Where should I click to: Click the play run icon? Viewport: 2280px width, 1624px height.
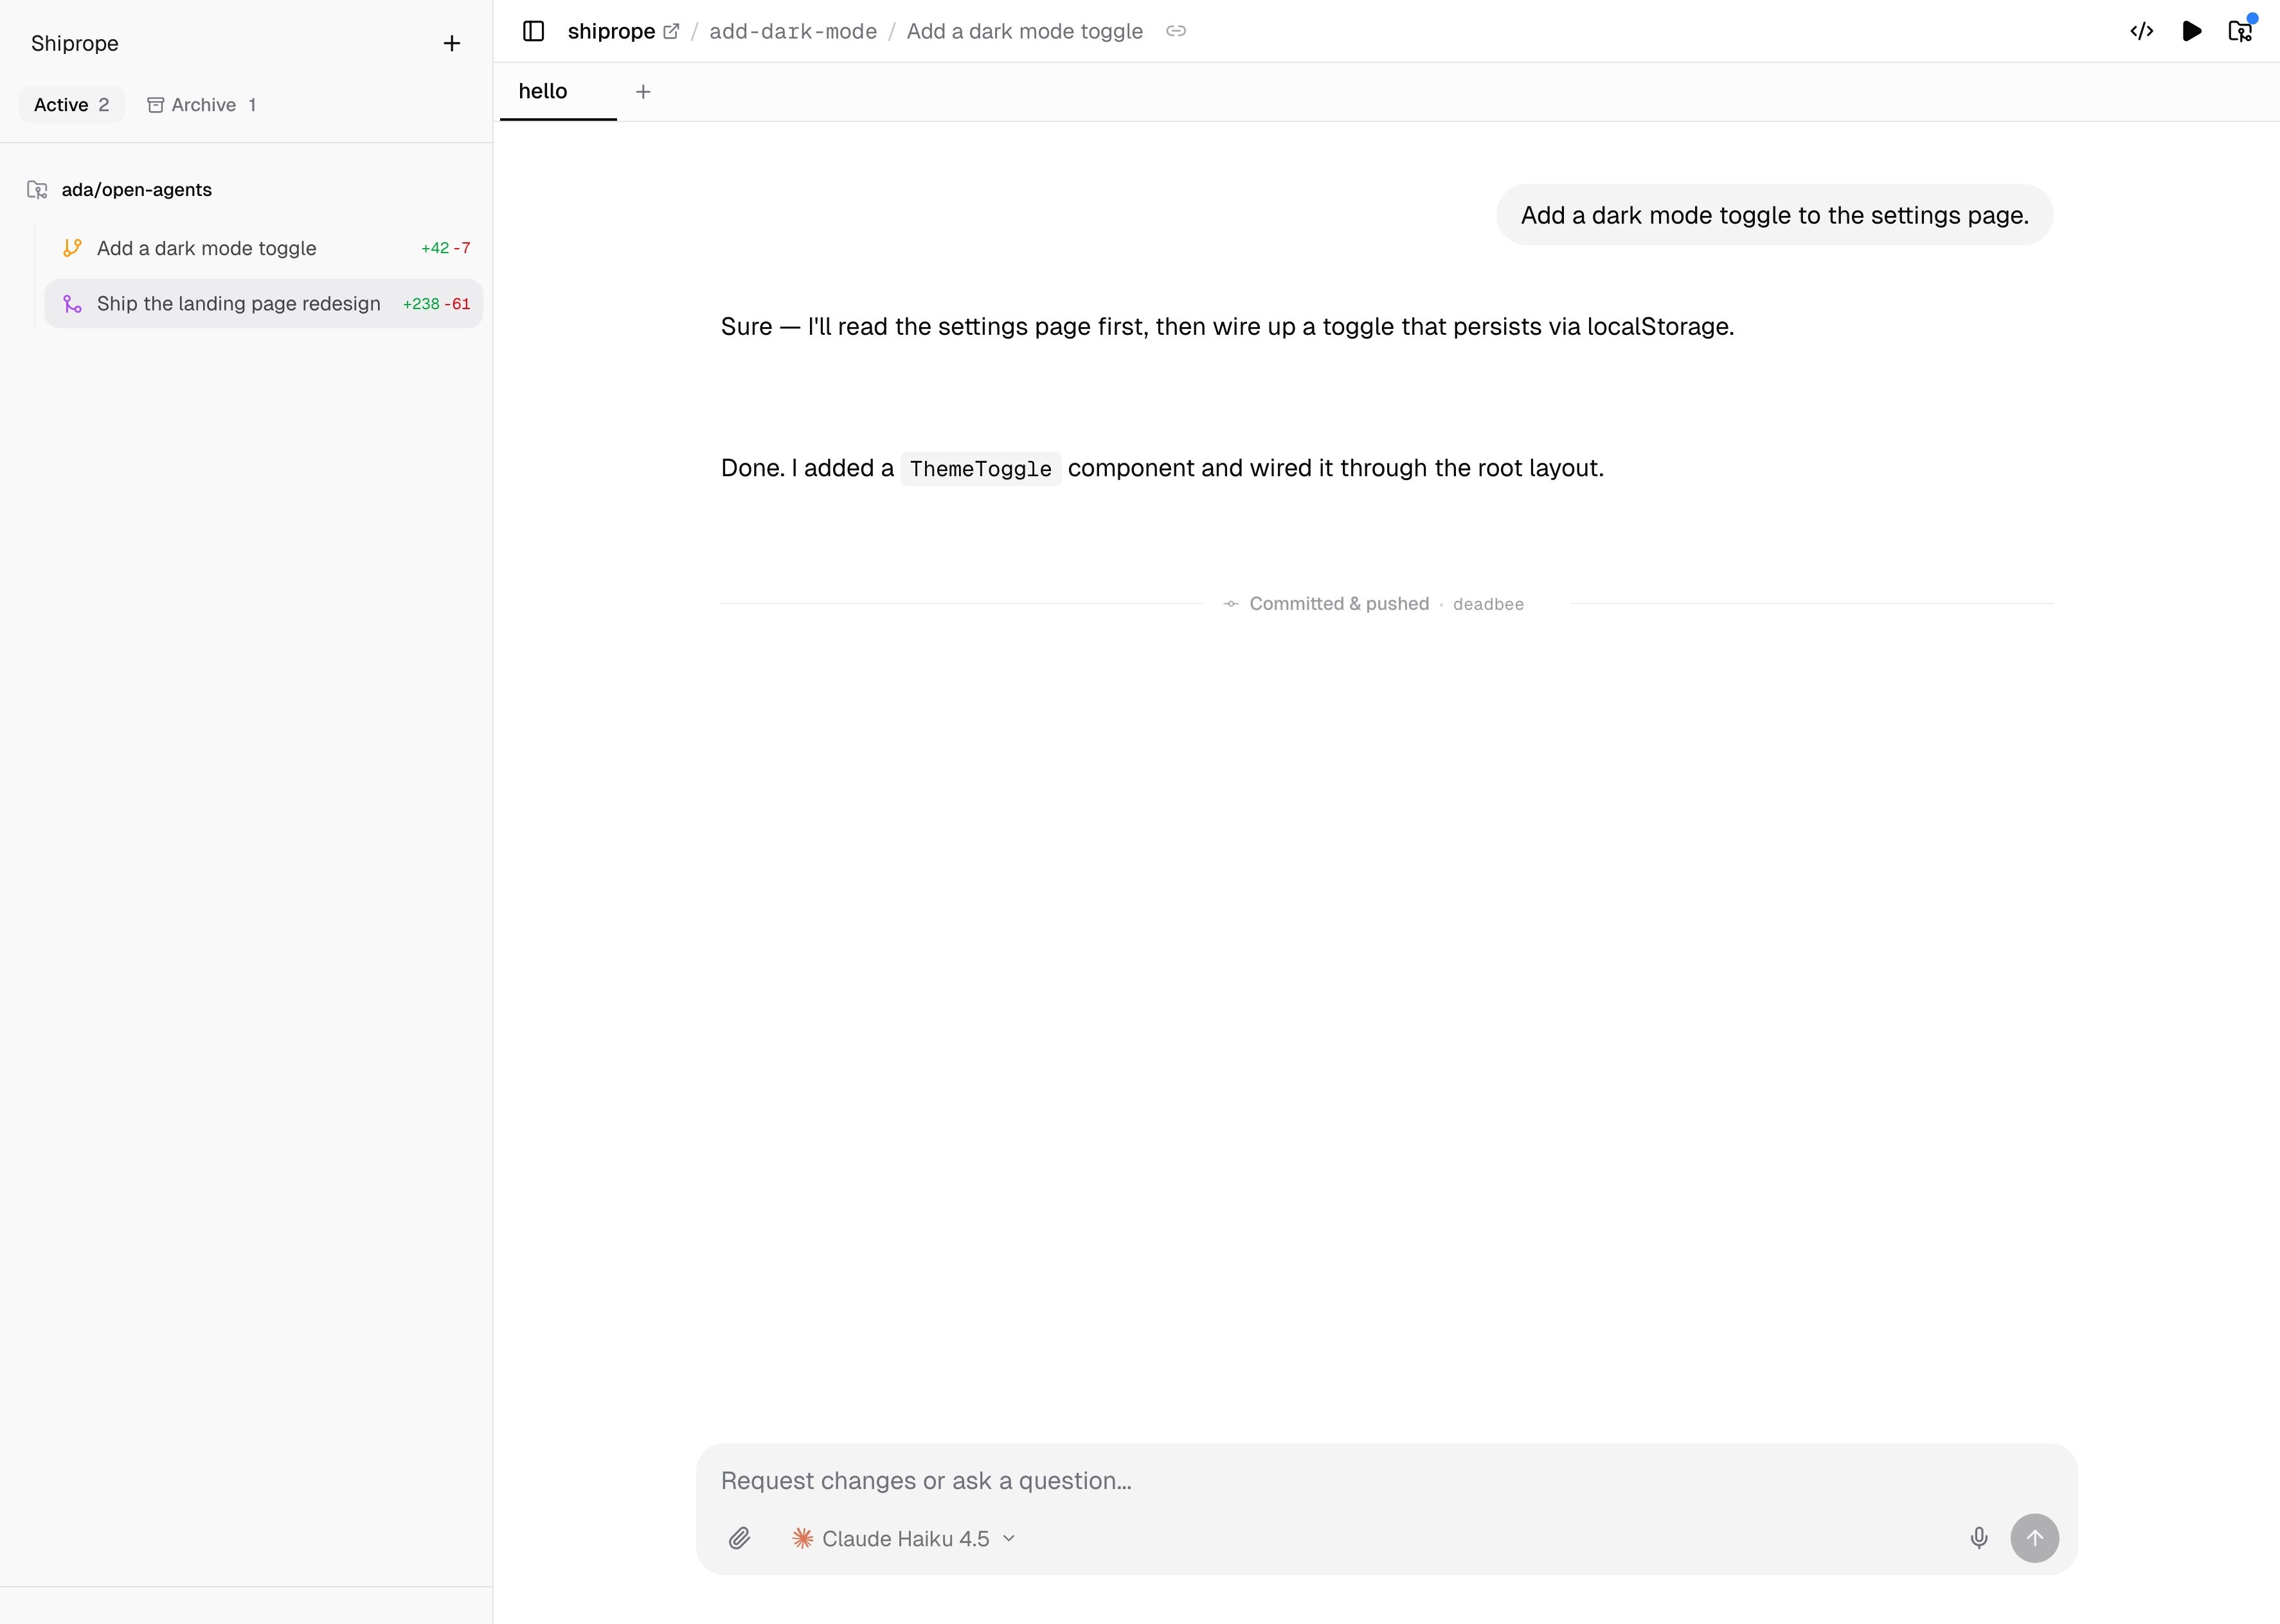pos(2191,31)
